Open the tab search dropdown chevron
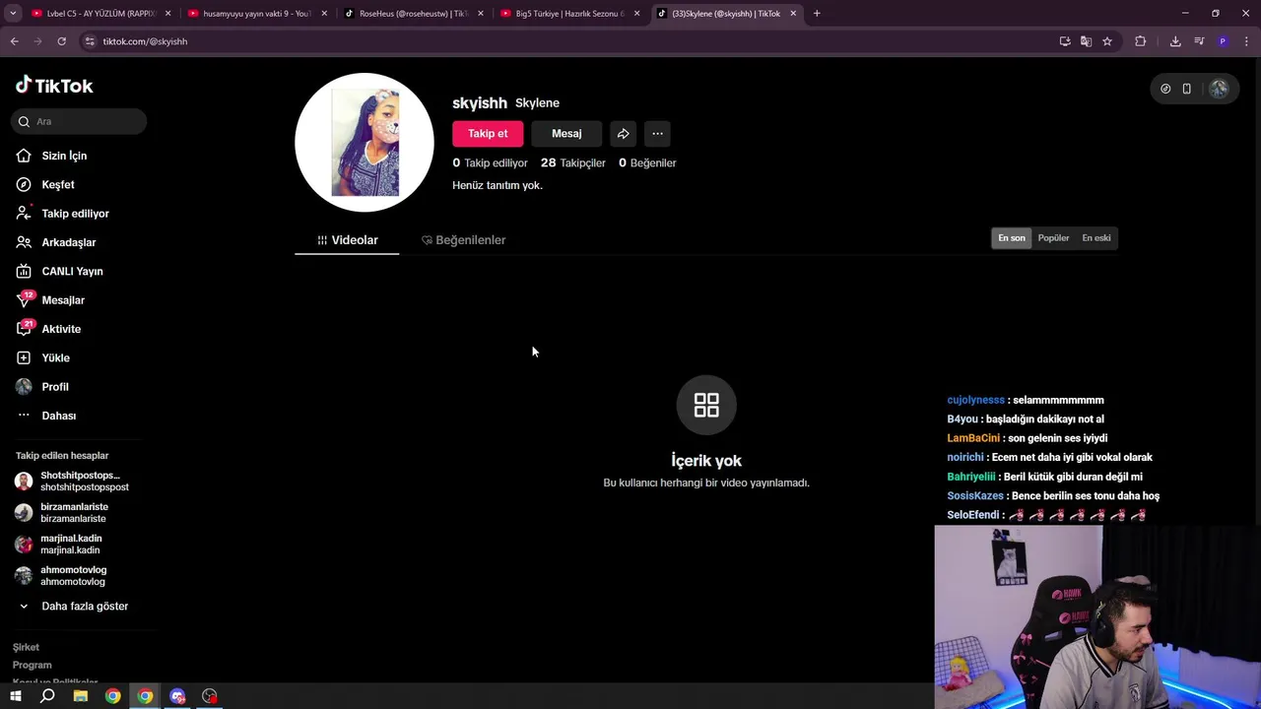Screen dimensions: 1261x709 13,14
